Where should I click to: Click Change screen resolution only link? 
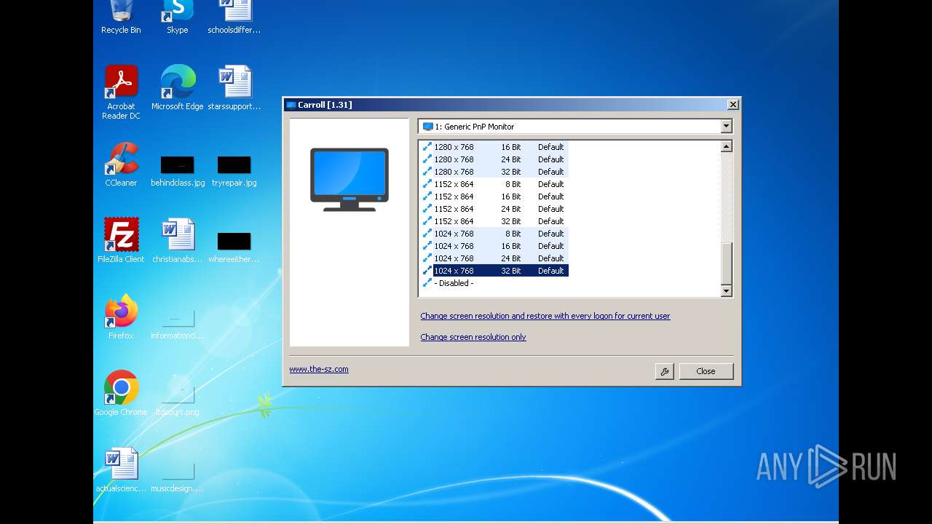pos(473,337)
